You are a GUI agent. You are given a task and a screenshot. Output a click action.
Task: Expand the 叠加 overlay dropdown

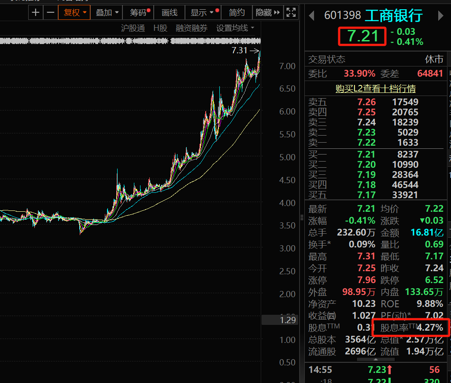pyautogui.click(x=107, y=12)
